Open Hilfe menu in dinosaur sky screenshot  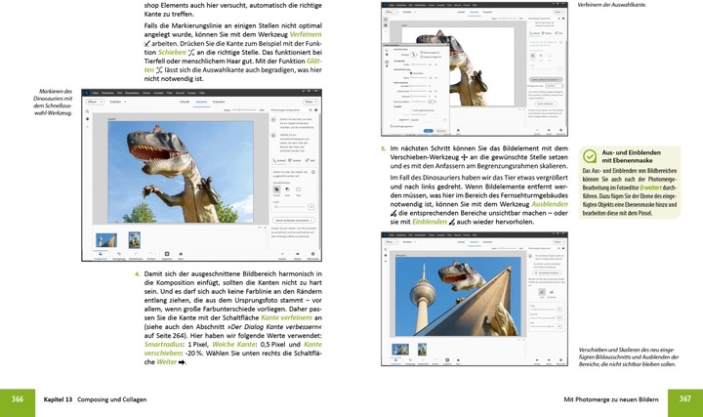202,93
